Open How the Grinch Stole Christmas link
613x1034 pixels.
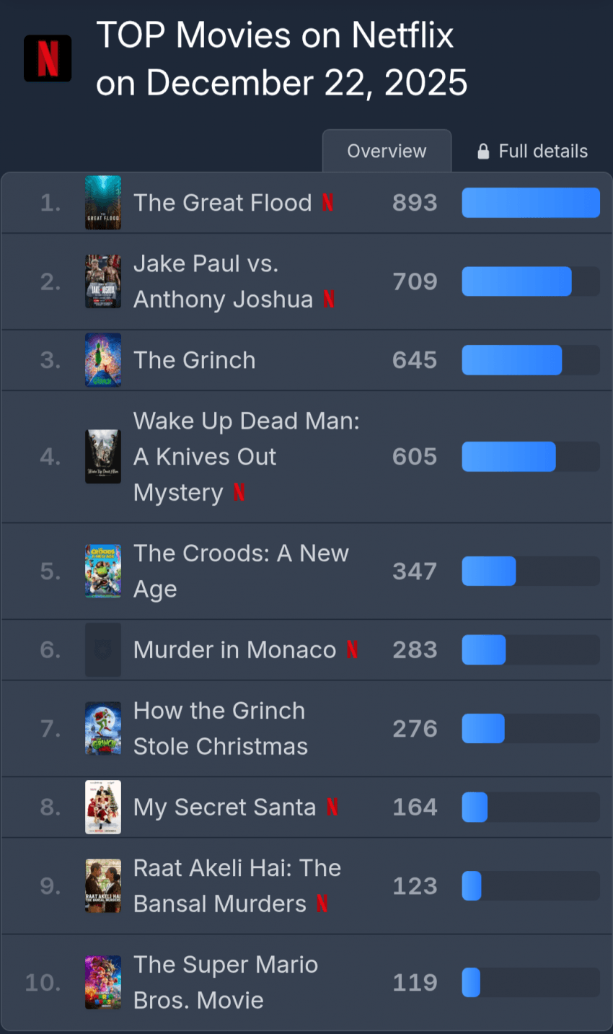click(220, 728)
